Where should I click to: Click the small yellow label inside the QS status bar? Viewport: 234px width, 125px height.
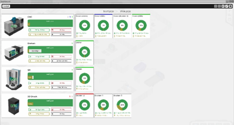[30, 77]
